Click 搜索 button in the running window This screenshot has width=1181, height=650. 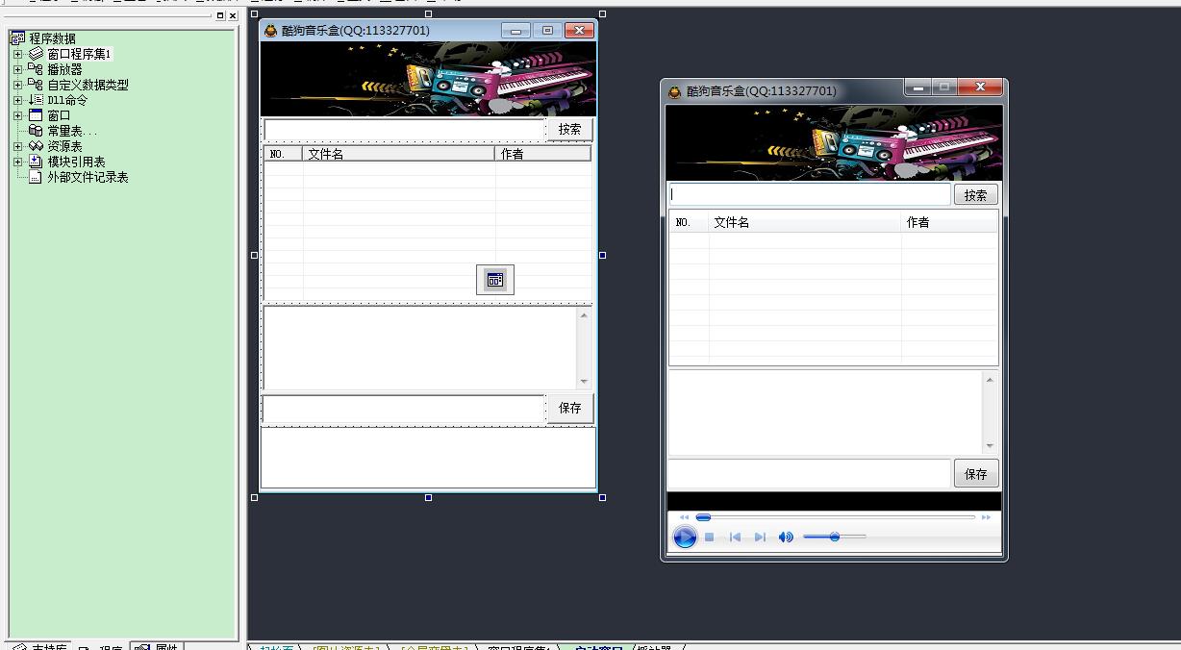tap(975, 195)
